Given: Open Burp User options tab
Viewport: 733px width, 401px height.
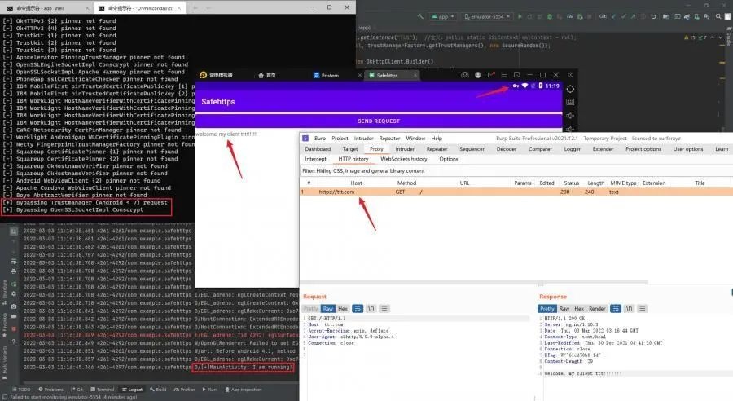Looking at the screenshot, I should 687,149.
